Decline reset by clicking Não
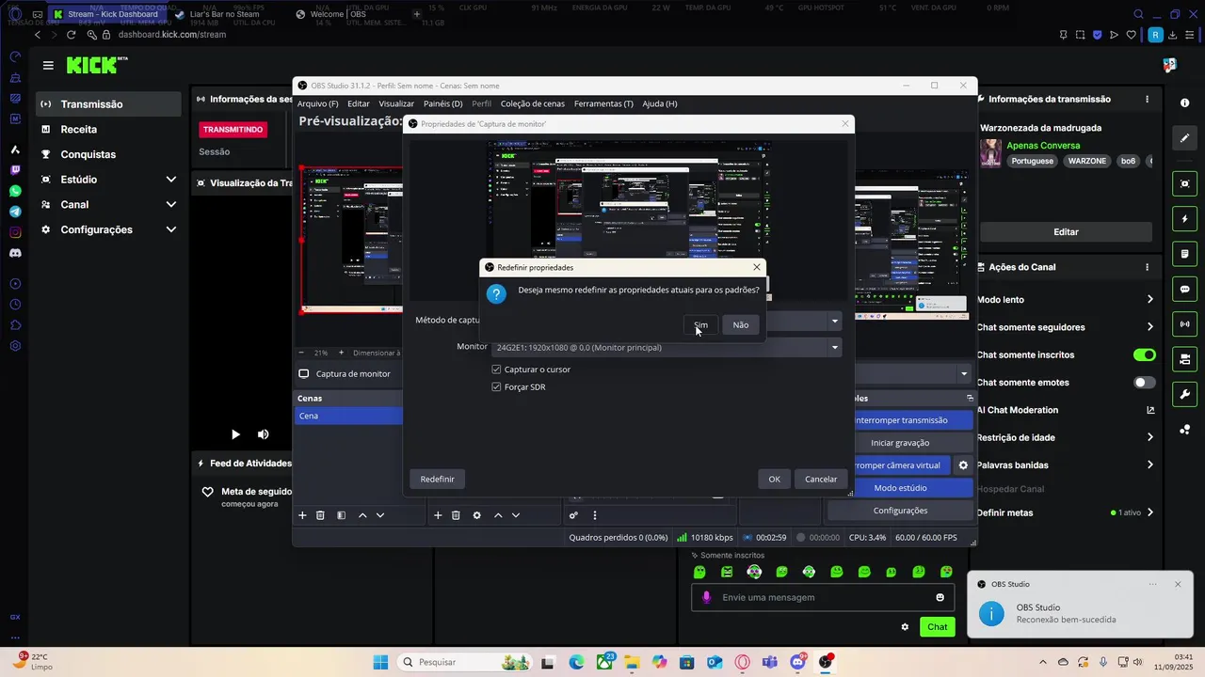This screenshot has width=1205, height=677. [741, 324]
